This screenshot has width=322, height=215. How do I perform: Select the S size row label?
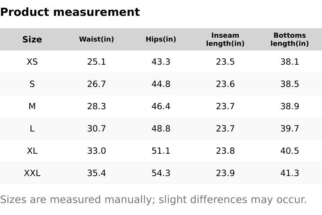coord(32,84)
